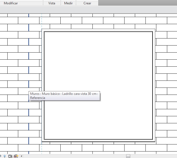Open Temporary View Properties icon in status bar

(x=10, y=156)
